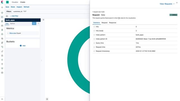Open the Uptime app icon

pyautogui.click(x=2, y=51)
